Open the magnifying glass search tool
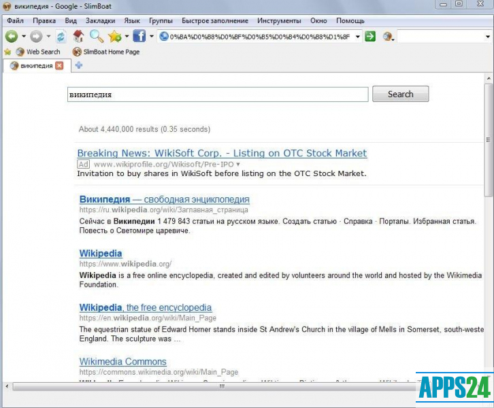Screen dimensions: 494x408 pyautogui.click(x=97, y=36)
